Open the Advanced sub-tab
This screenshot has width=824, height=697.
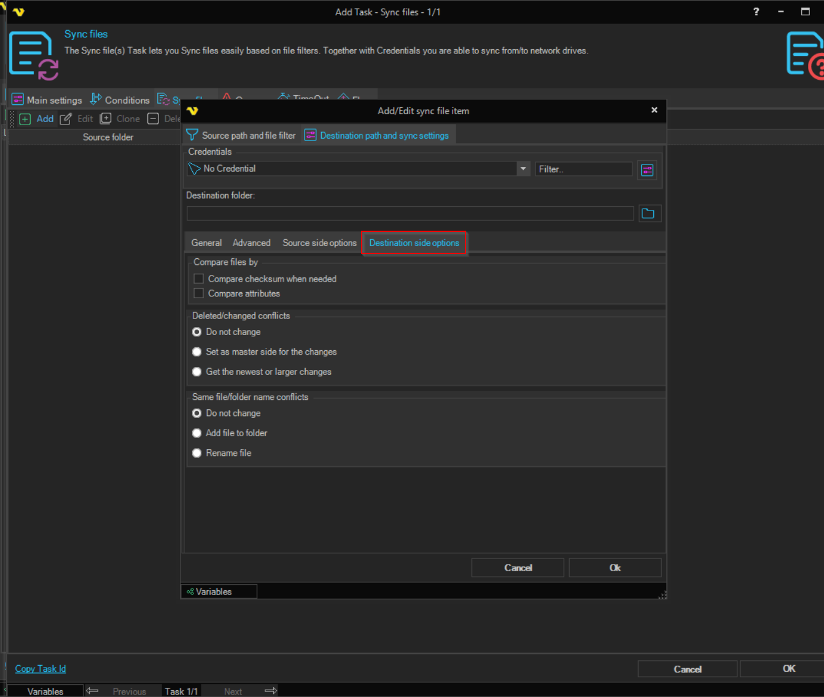[x=251, y=243]
